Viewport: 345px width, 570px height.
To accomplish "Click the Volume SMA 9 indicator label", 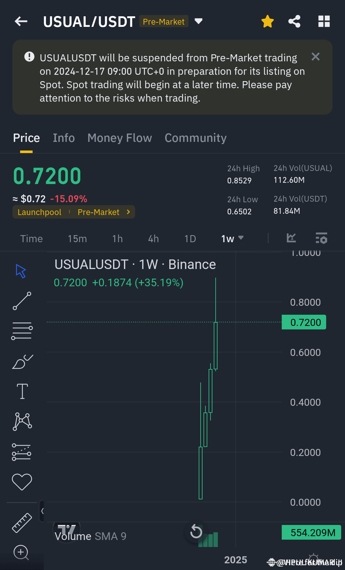I will (x=90, y=536).
